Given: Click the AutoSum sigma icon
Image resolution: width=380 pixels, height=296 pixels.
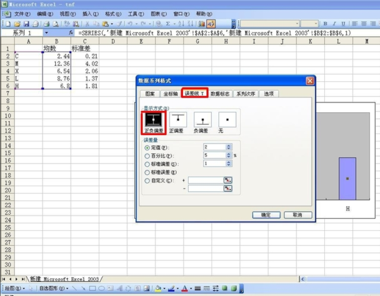Looking at the screenshot, I should click(168, 24).
